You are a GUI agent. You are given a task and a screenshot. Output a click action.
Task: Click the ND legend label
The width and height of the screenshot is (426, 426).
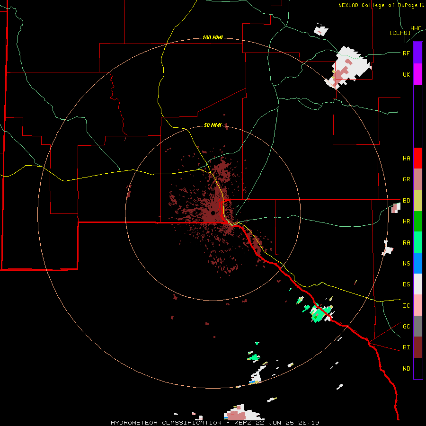406,369
